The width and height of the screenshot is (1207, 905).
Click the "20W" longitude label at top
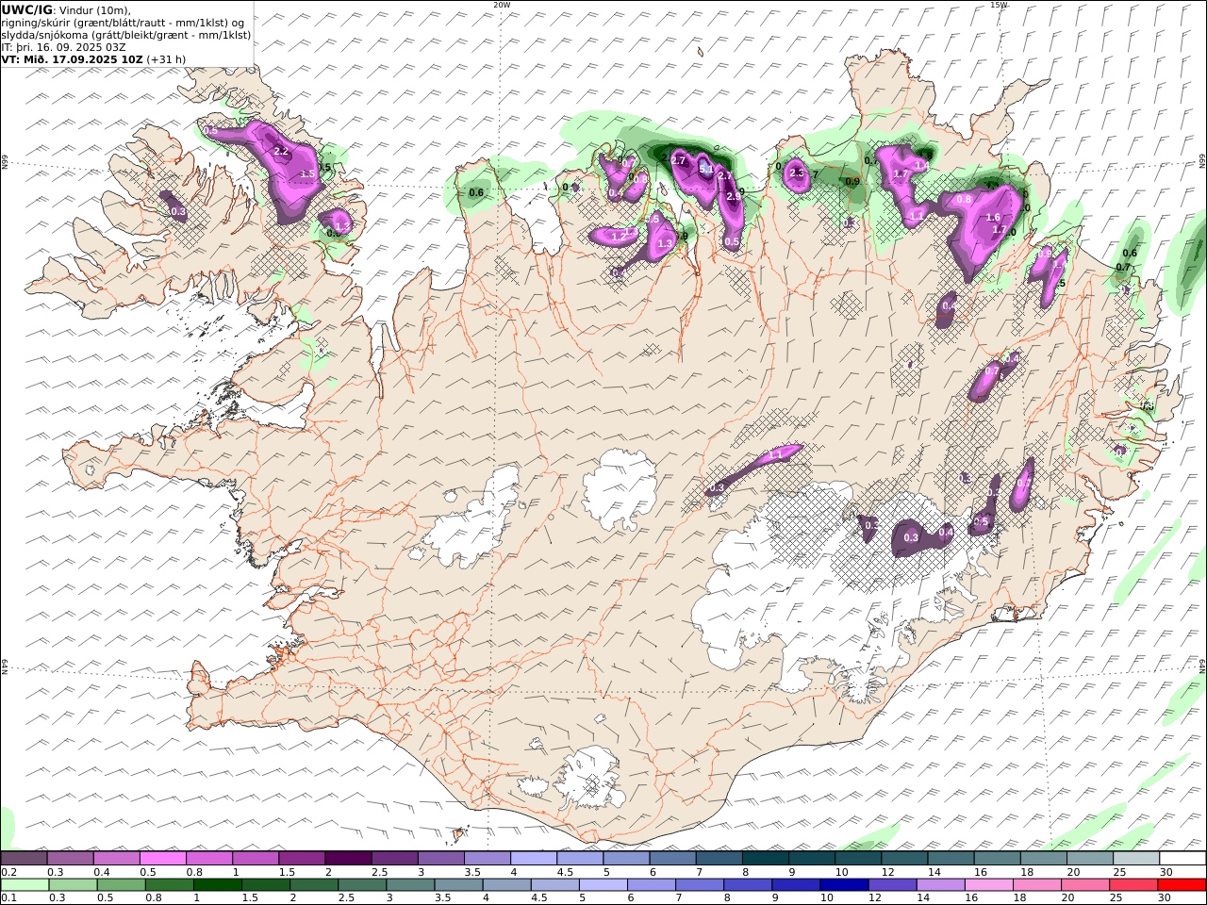pos(502,5)
